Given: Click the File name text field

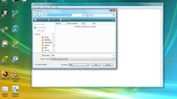Looking at the screenshot, I should pyautogui.click(x=82, y=55).
